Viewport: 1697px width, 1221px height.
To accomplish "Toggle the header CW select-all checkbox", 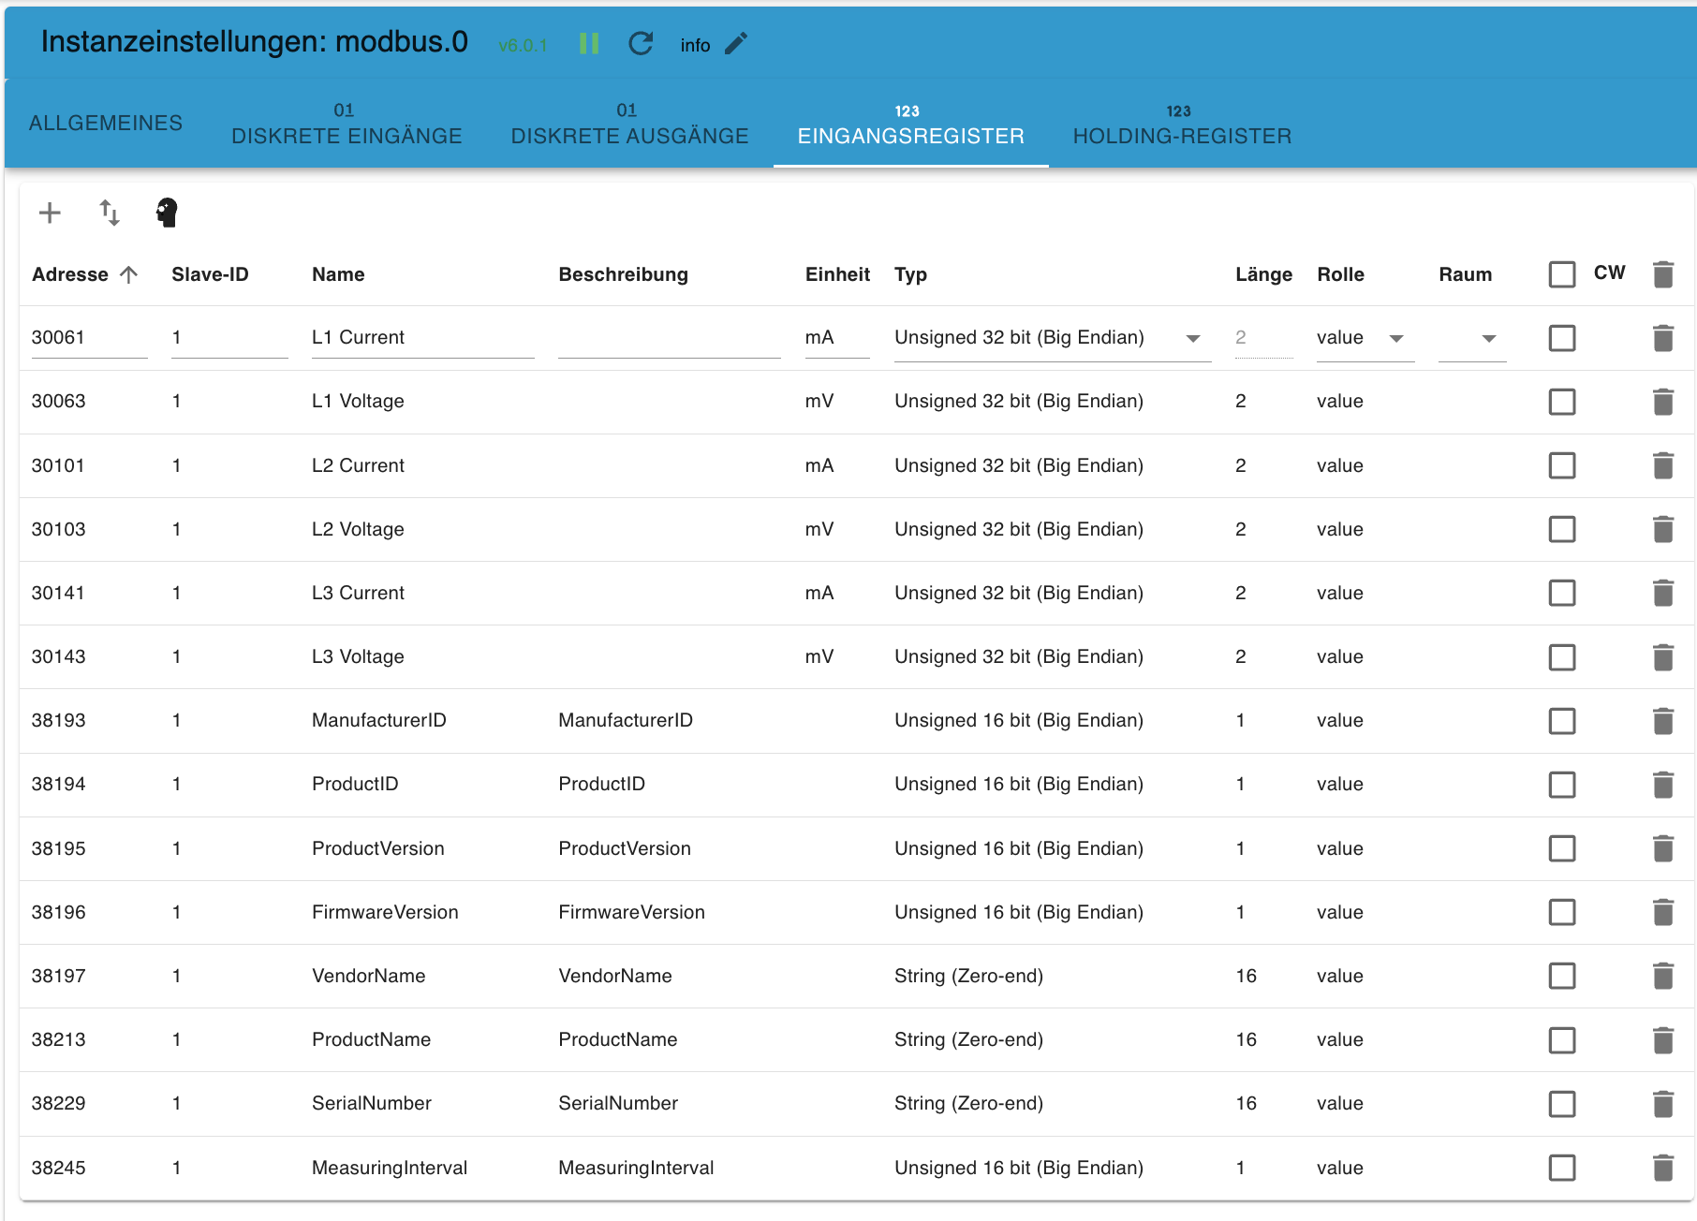I will (1561, 274).
